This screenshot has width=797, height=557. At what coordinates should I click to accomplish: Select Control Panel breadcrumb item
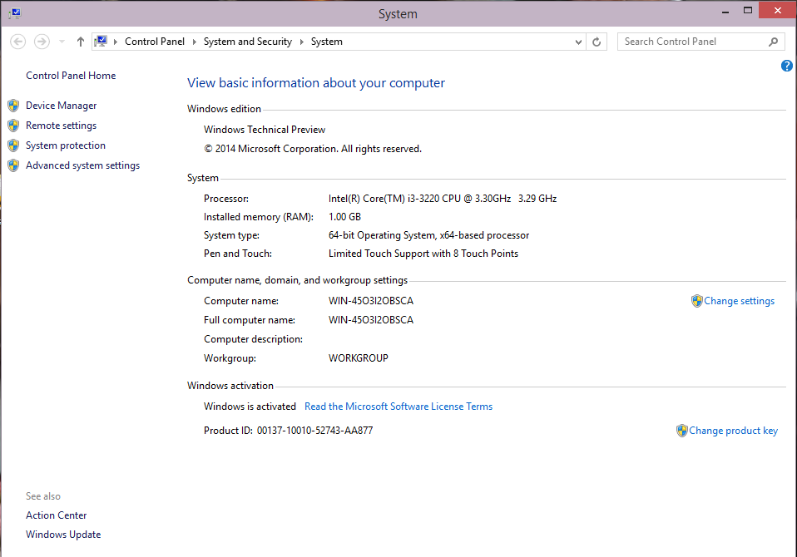tap(154, 42)
